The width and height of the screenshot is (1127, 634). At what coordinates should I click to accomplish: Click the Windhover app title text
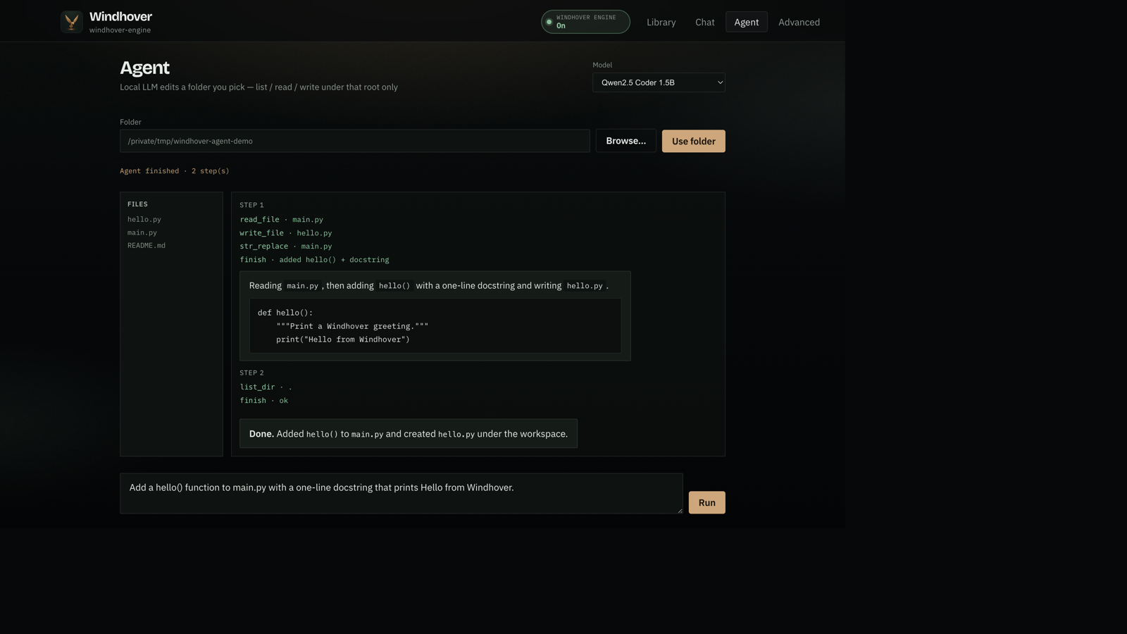(120, 16)
